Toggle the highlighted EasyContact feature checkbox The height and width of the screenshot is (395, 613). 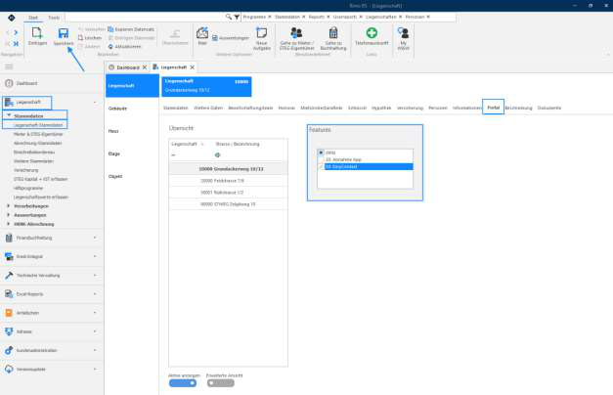pyautogui.click(x=321, y=166)
